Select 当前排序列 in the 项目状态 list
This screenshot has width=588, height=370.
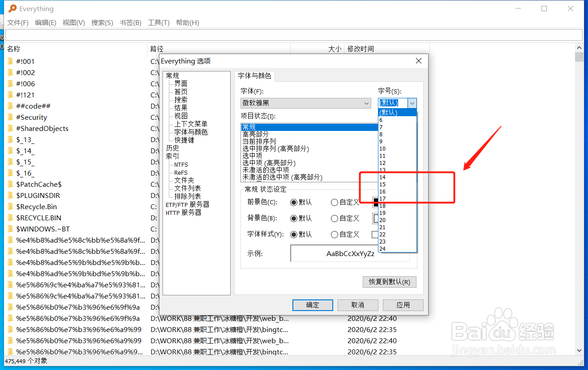pyautogui.click(x=259, y=141)
